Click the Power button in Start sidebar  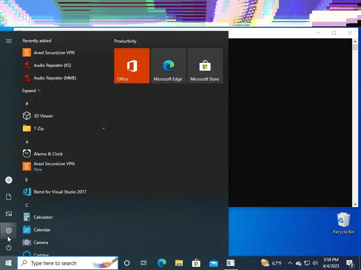(8, 247)
